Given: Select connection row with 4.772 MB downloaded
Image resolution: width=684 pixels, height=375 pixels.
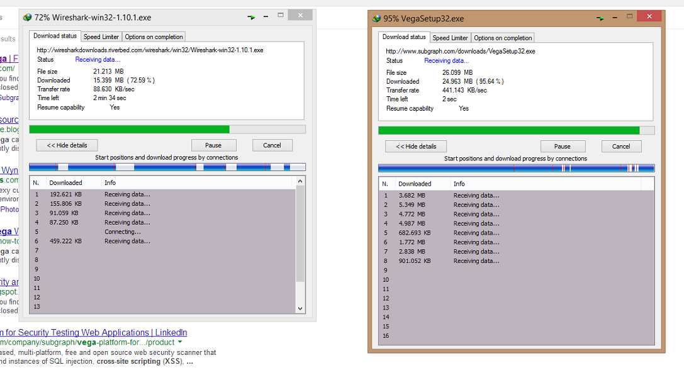Looking at the screenshot, I should click(x=517, y=214).
